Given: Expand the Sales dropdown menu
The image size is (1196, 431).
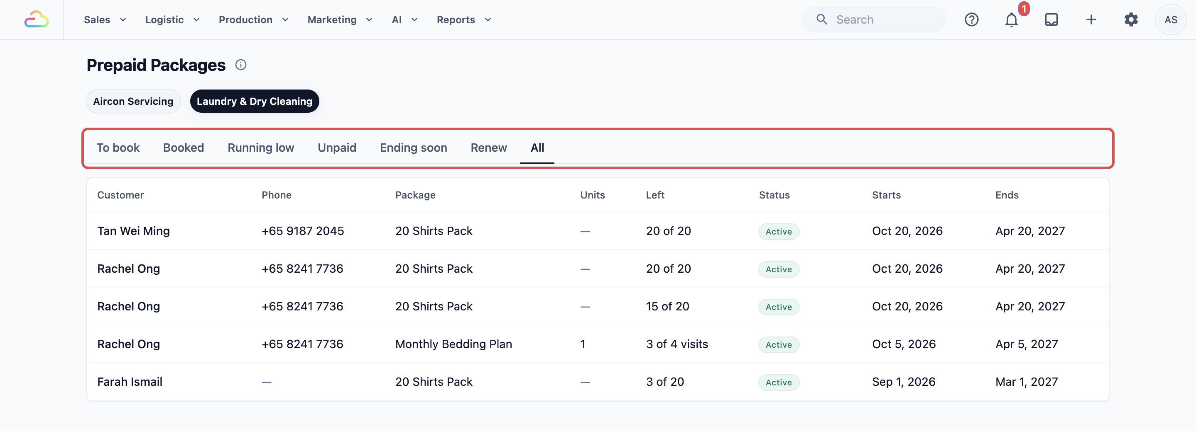Looking at the screenshot, I should click(x=105, y=19).
